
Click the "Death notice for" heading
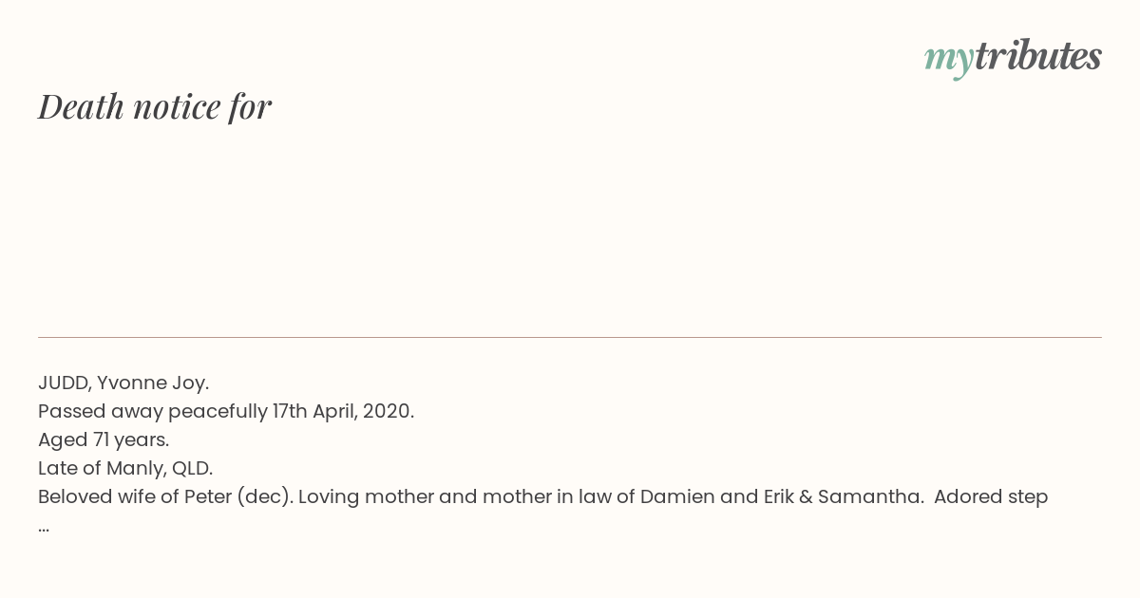coord(155,107)
